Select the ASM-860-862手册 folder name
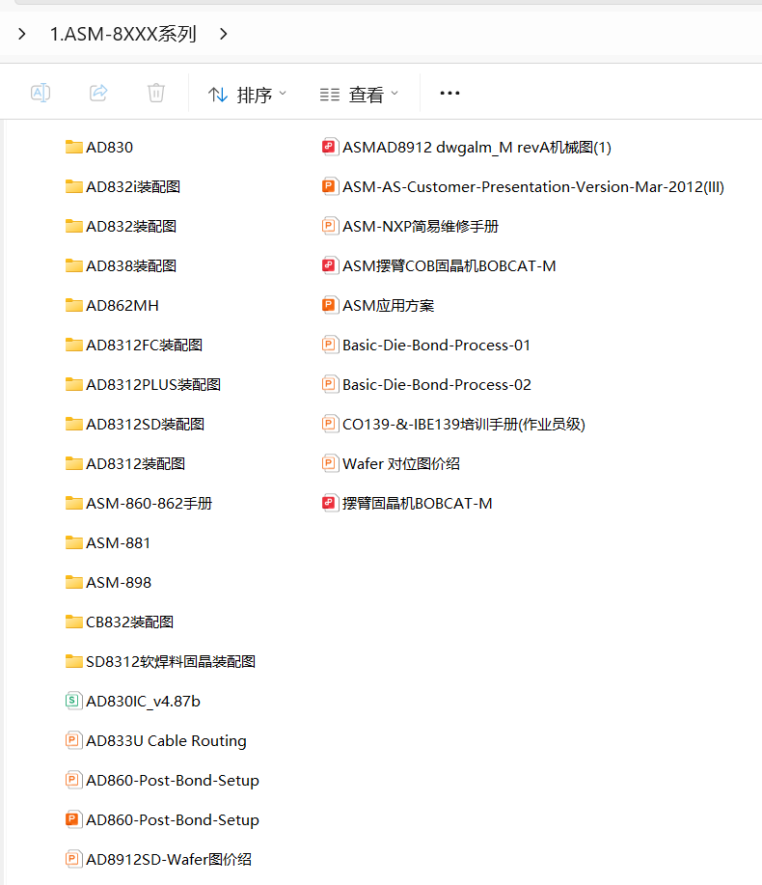The image size is (762, 885). pos(149,504)
